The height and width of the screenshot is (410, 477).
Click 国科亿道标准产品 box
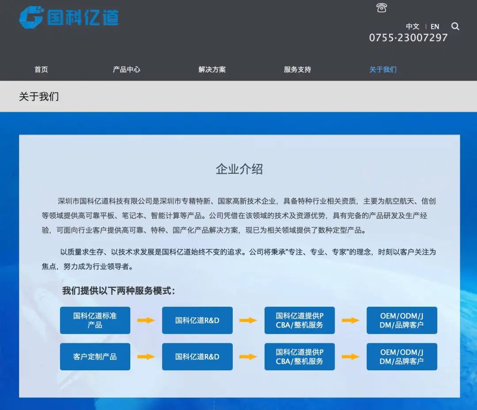pyautogui.click(x=95, y=320)
